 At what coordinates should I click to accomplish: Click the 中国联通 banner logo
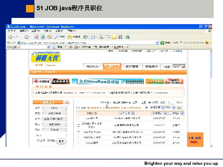pos(42,81)
